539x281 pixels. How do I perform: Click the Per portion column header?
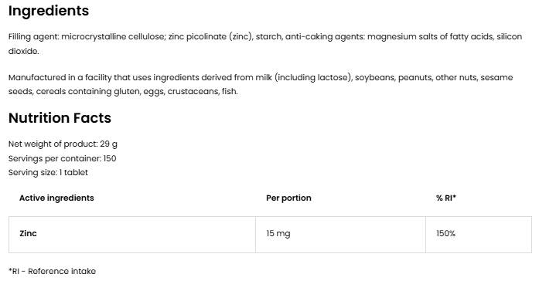coord(288,198)
